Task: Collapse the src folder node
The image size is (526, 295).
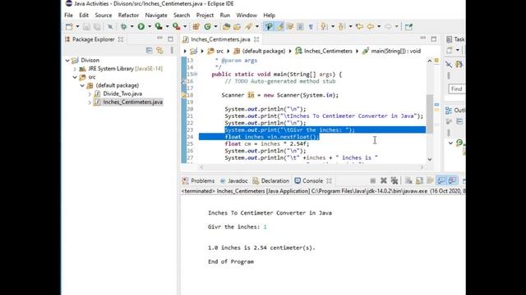Action: 75,77
